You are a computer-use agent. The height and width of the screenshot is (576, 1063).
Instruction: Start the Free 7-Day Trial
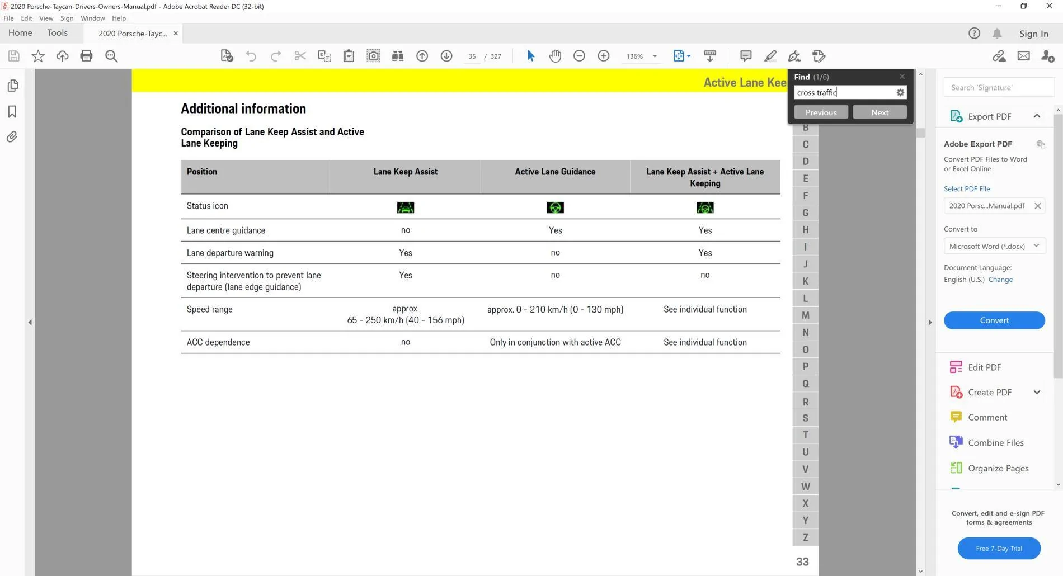point(999,549)
